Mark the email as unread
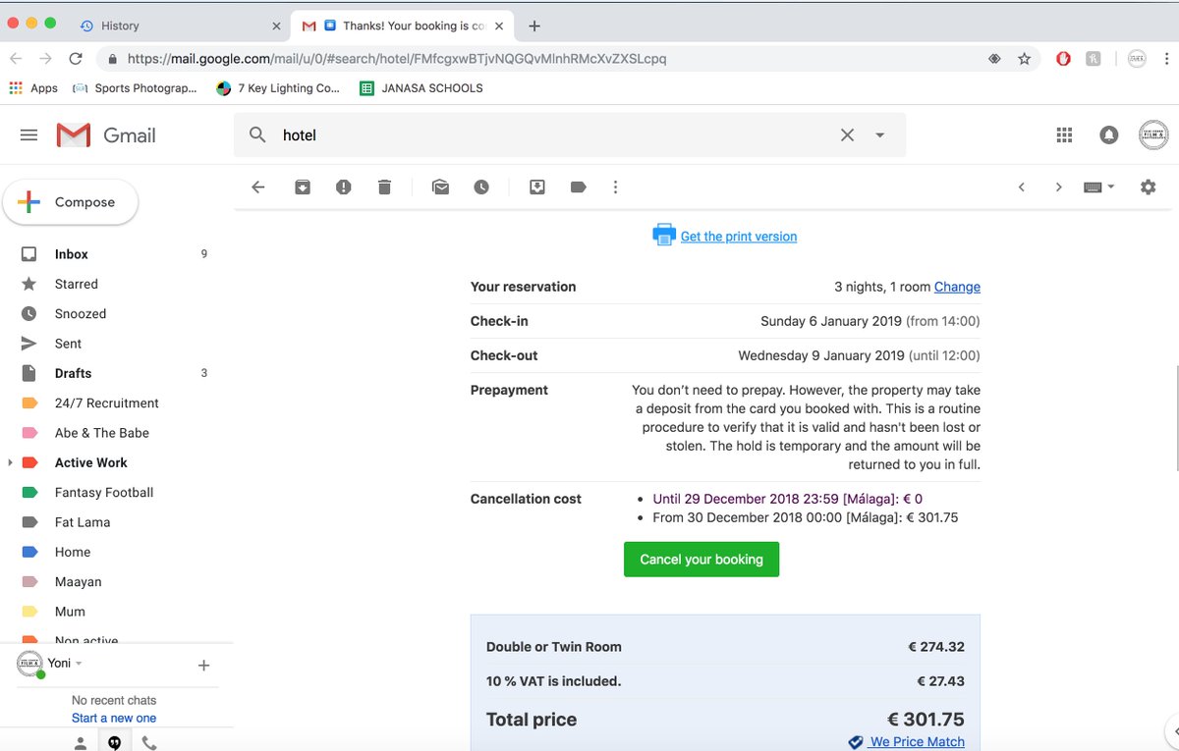 point(440,187)
